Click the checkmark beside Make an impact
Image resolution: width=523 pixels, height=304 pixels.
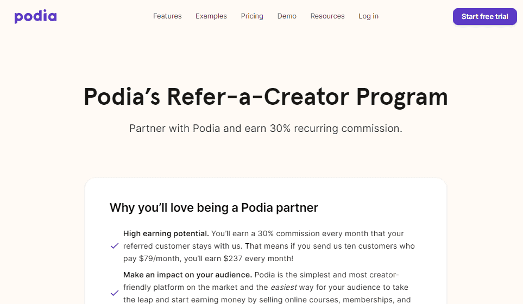[115, 293]
